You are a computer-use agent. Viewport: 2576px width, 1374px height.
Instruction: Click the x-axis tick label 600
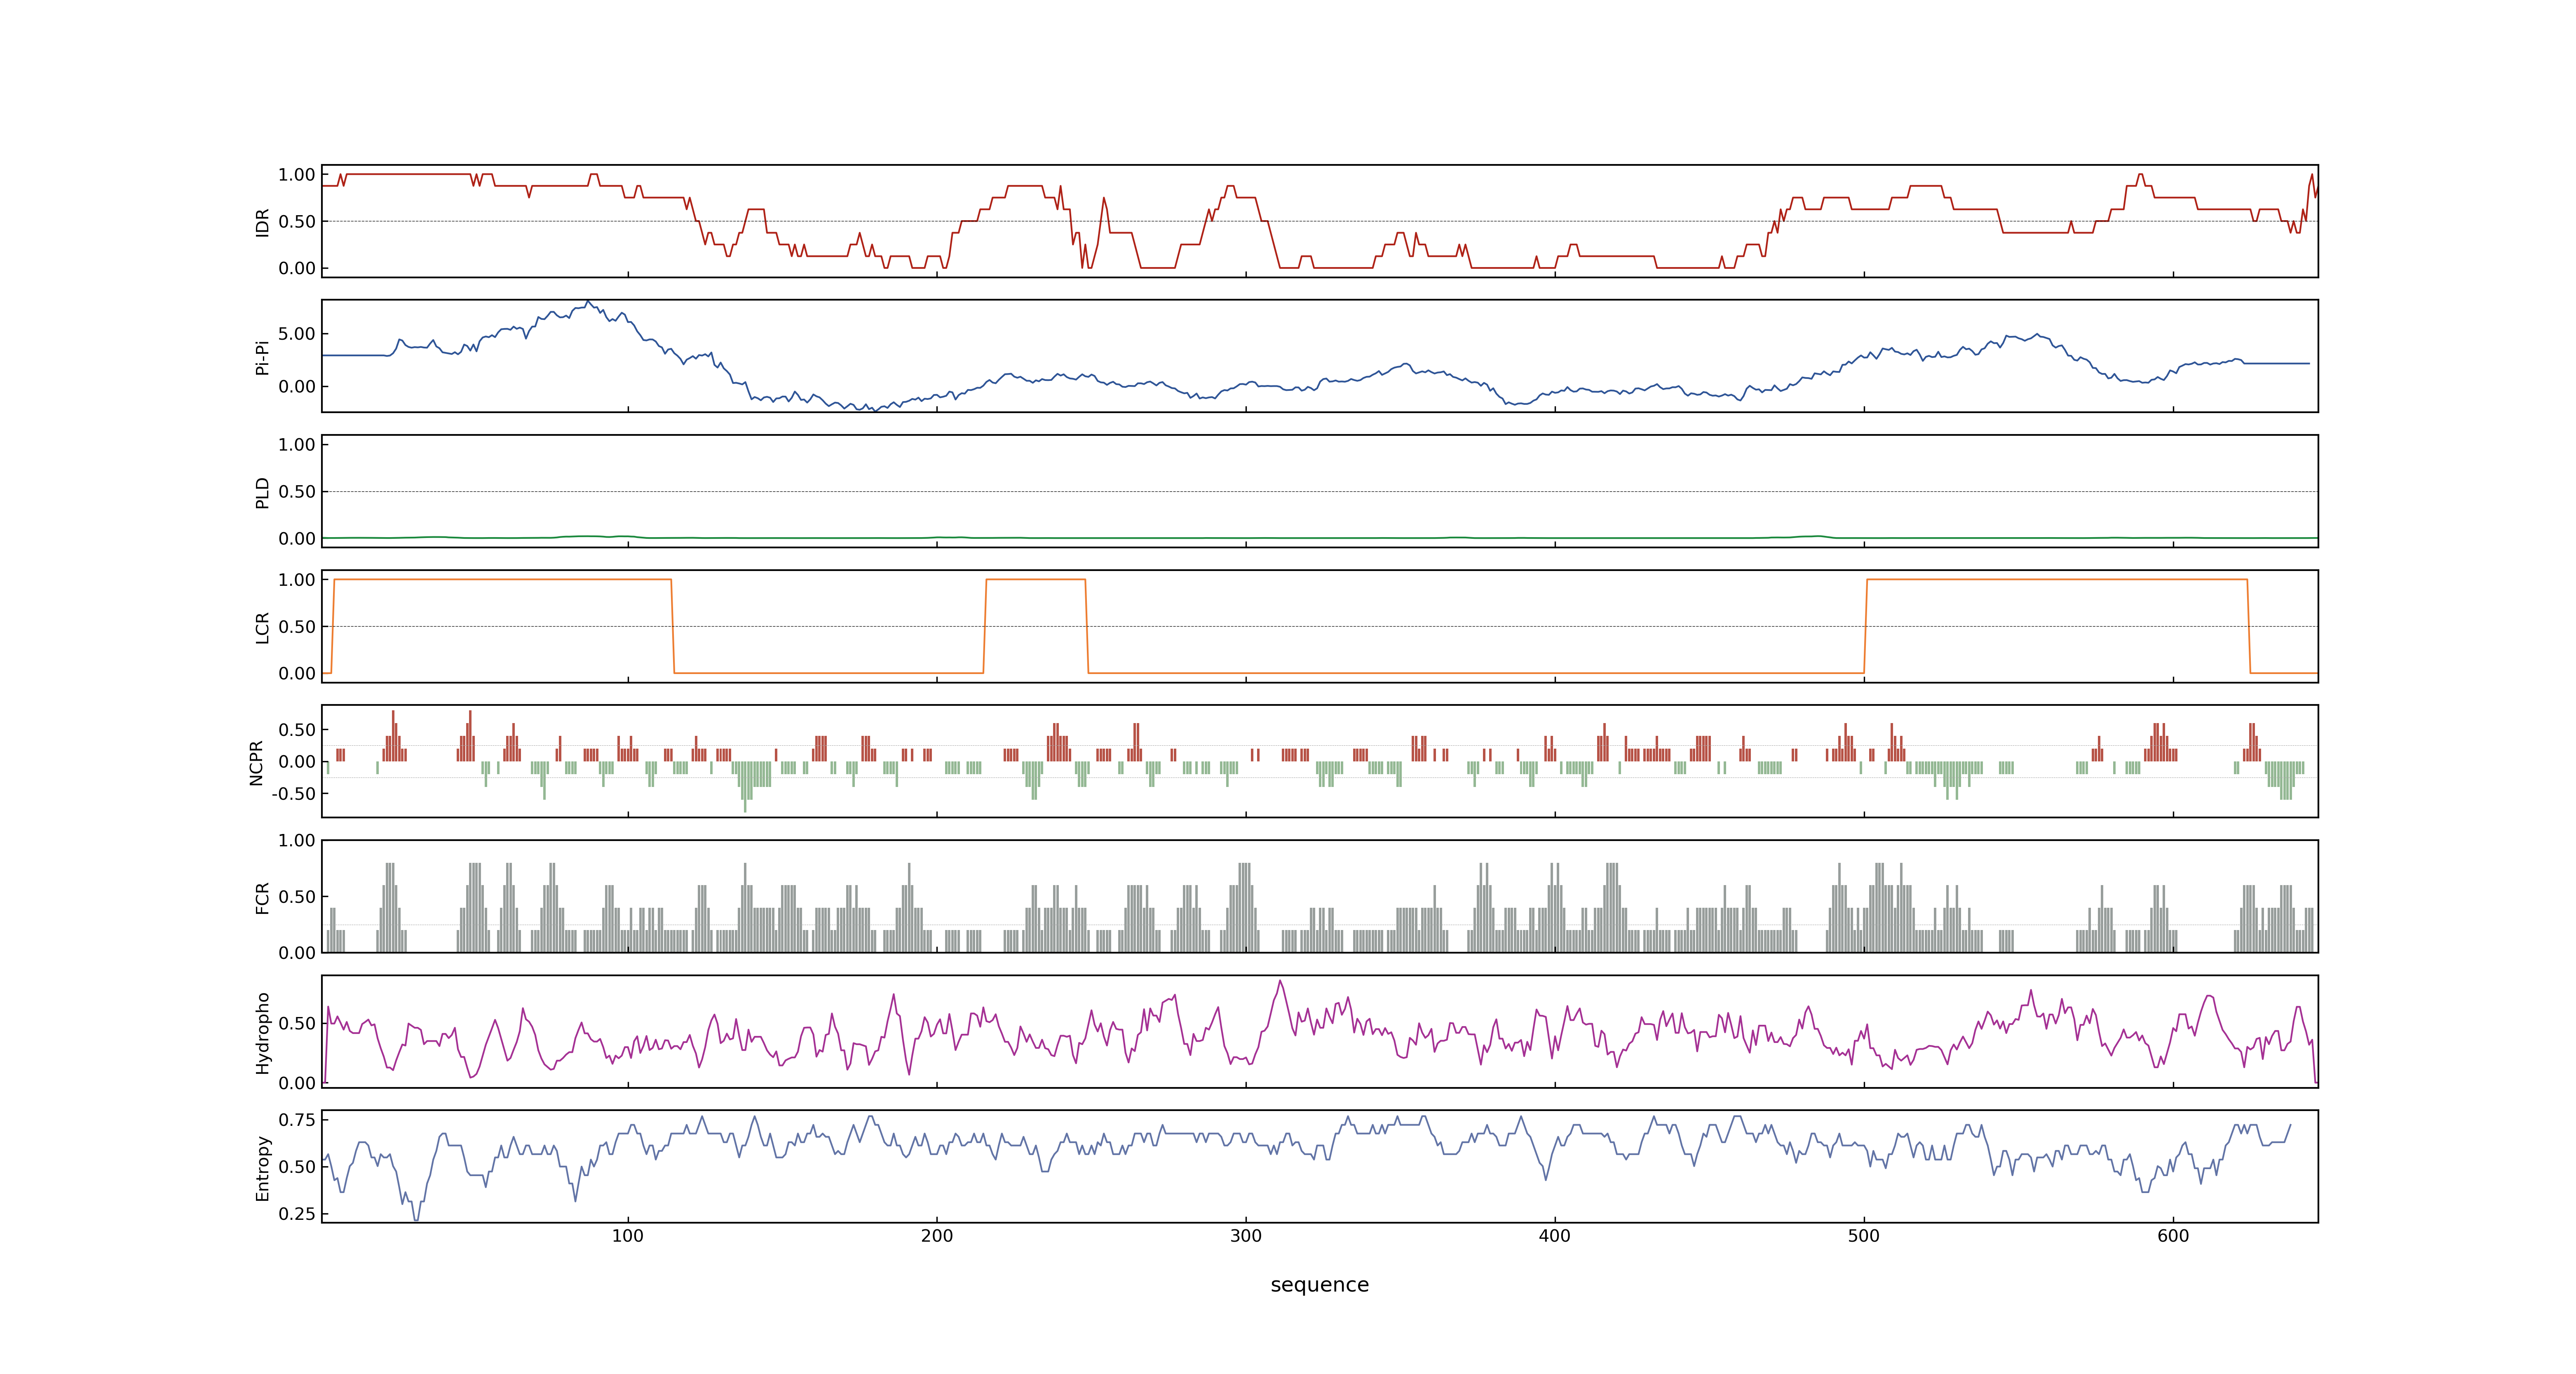tap(2173, 1236)
